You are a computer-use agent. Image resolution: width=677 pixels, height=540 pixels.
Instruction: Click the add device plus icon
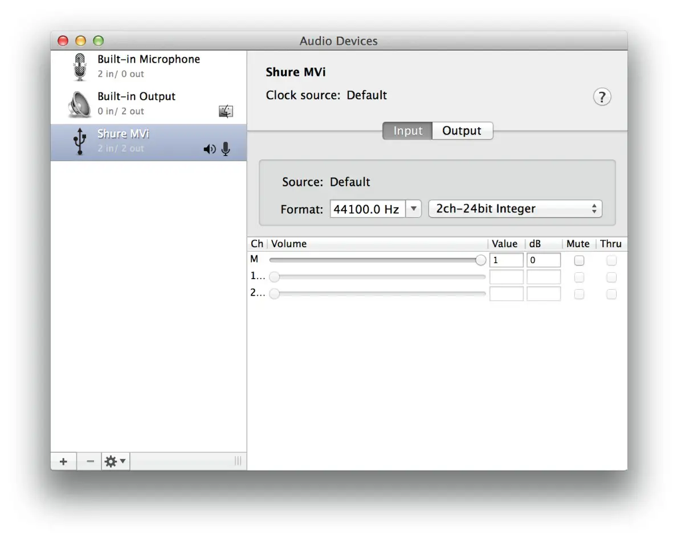[63, 461]
